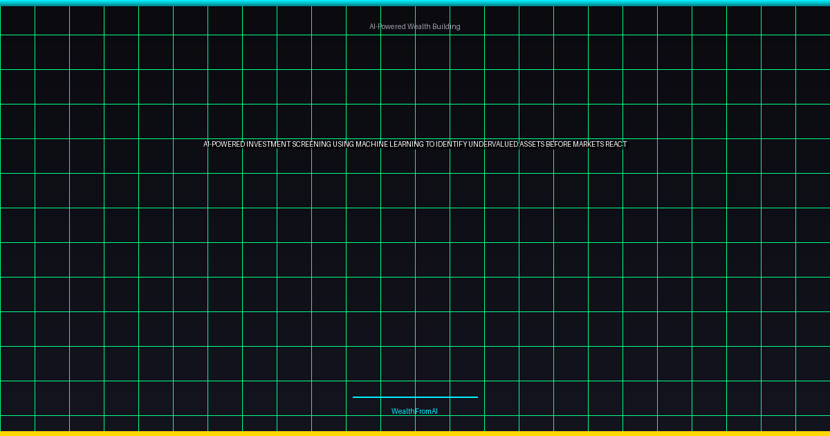
Task: Click "AI-POWERED" starting the white headline
Action: coord(223,145)
